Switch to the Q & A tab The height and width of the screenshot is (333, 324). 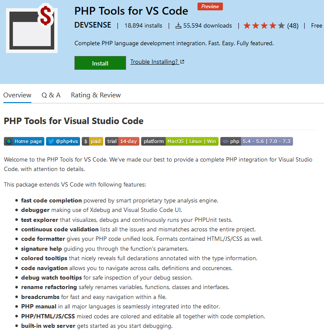coord(51,95)
